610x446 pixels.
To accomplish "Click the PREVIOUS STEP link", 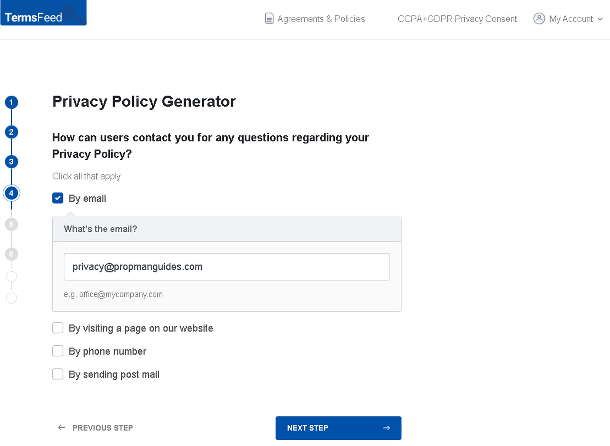I will 95,428.
